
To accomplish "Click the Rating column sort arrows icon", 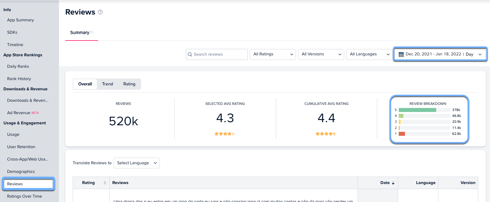I will tap(105, 183).
